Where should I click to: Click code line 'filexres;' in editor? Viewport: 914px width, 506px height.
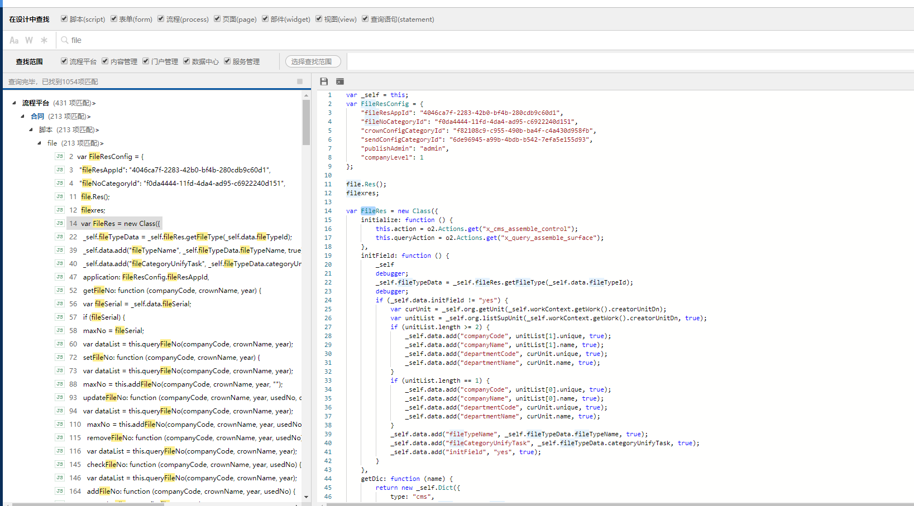362,193
